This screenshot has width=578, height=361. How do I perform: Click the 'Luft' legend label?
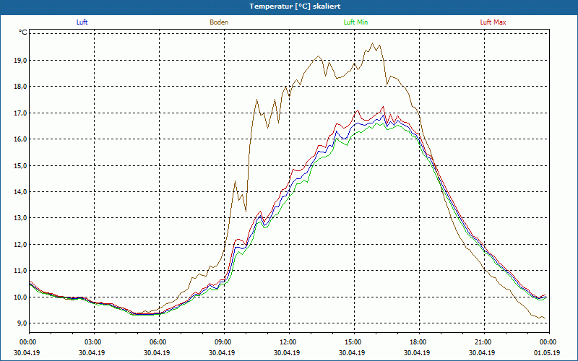(x=82, y=22)
